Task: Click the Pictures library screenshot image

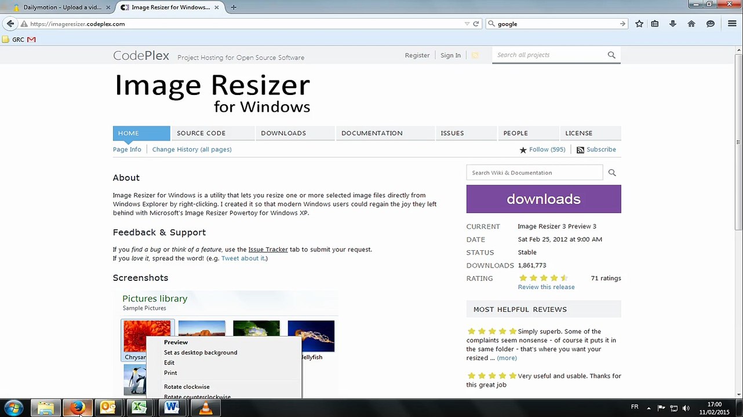Action: coord(225,345)
